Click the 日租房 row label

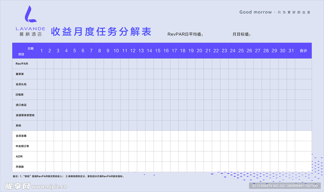(20, 95)
